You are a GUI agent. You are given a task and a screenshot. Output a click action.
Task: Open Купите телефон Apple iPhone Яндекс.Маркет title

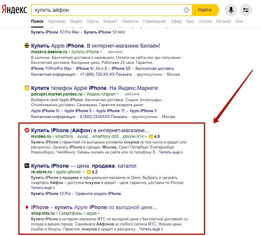[95, 88]
